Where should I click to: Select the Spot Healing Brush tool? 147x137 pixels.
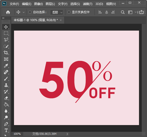point(6,72)
